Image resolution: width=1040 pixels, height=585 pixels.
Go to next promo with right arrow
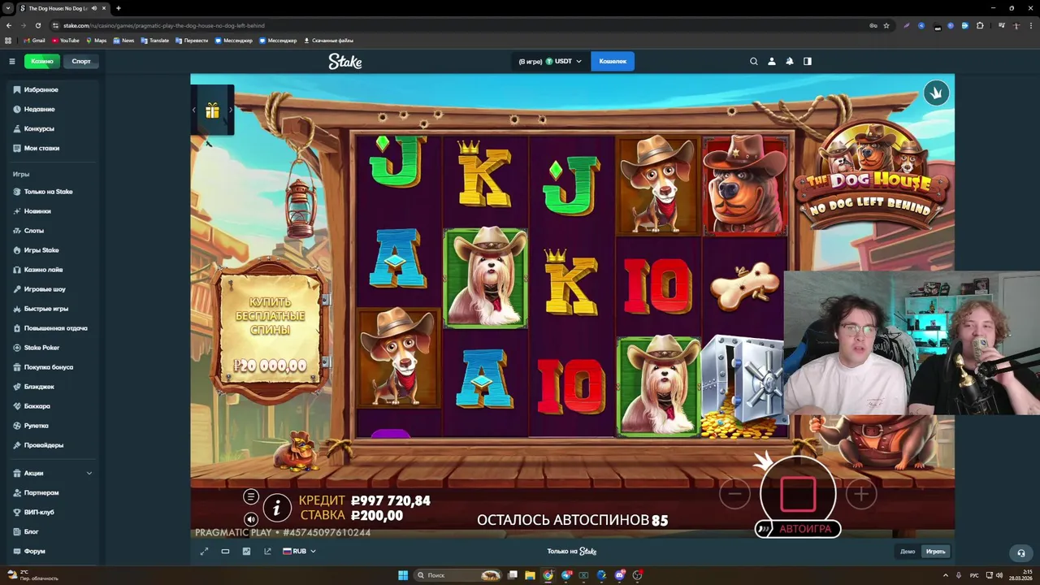(230, 110)
